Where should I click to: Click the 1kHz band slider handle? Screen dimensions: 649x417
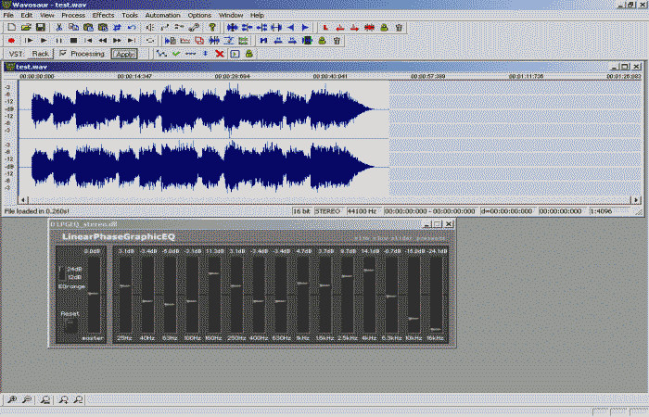pyautogui.click(x=302, y=284)
